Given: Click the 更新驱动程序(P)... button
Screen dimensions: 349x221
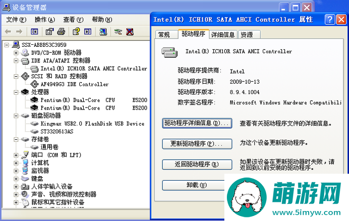Looking at the screenshot, I should pos(197,144).
